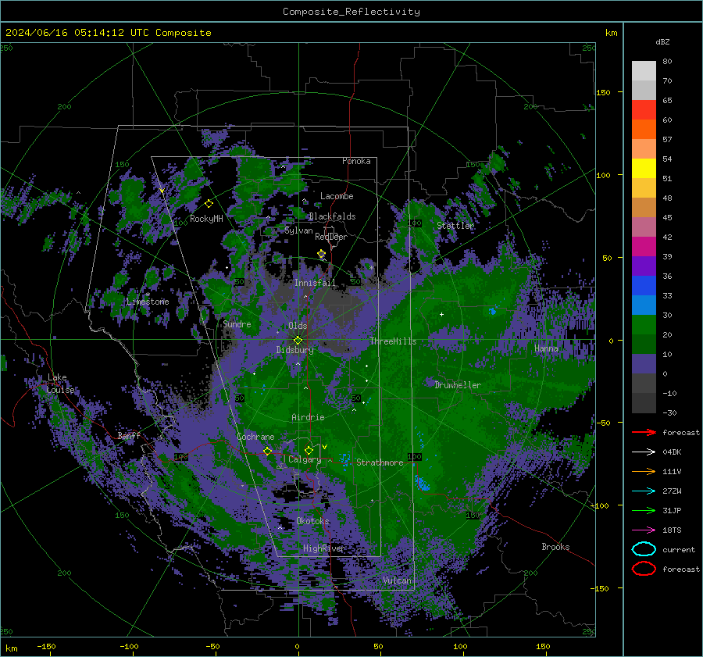Click the 80 value on dBZ scale
The height and width of the screenshot is (657, 703).
pyautogui.click(x=667, y=62)
